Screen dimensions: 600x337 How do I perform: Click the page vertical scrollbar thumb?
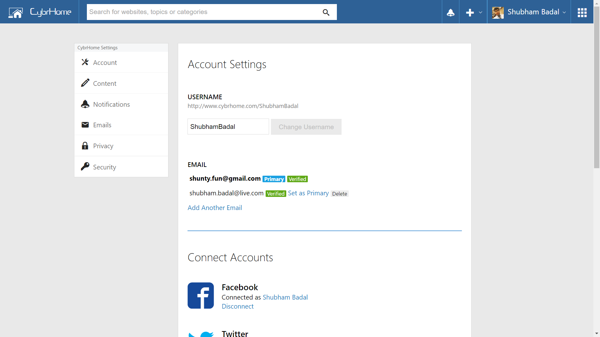click(x=597, y=87)
